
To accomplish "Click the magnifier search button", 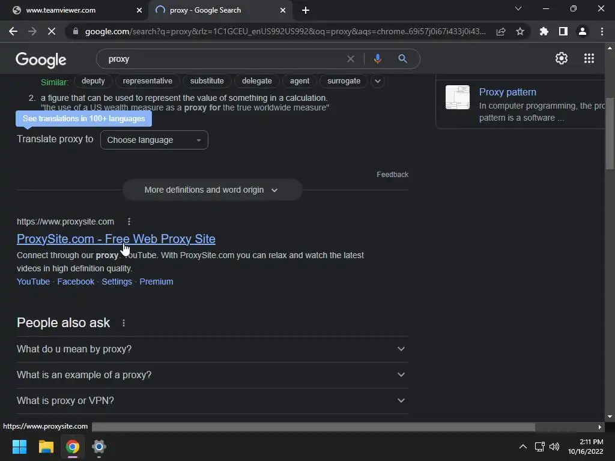I will click(x=402, y=59).
